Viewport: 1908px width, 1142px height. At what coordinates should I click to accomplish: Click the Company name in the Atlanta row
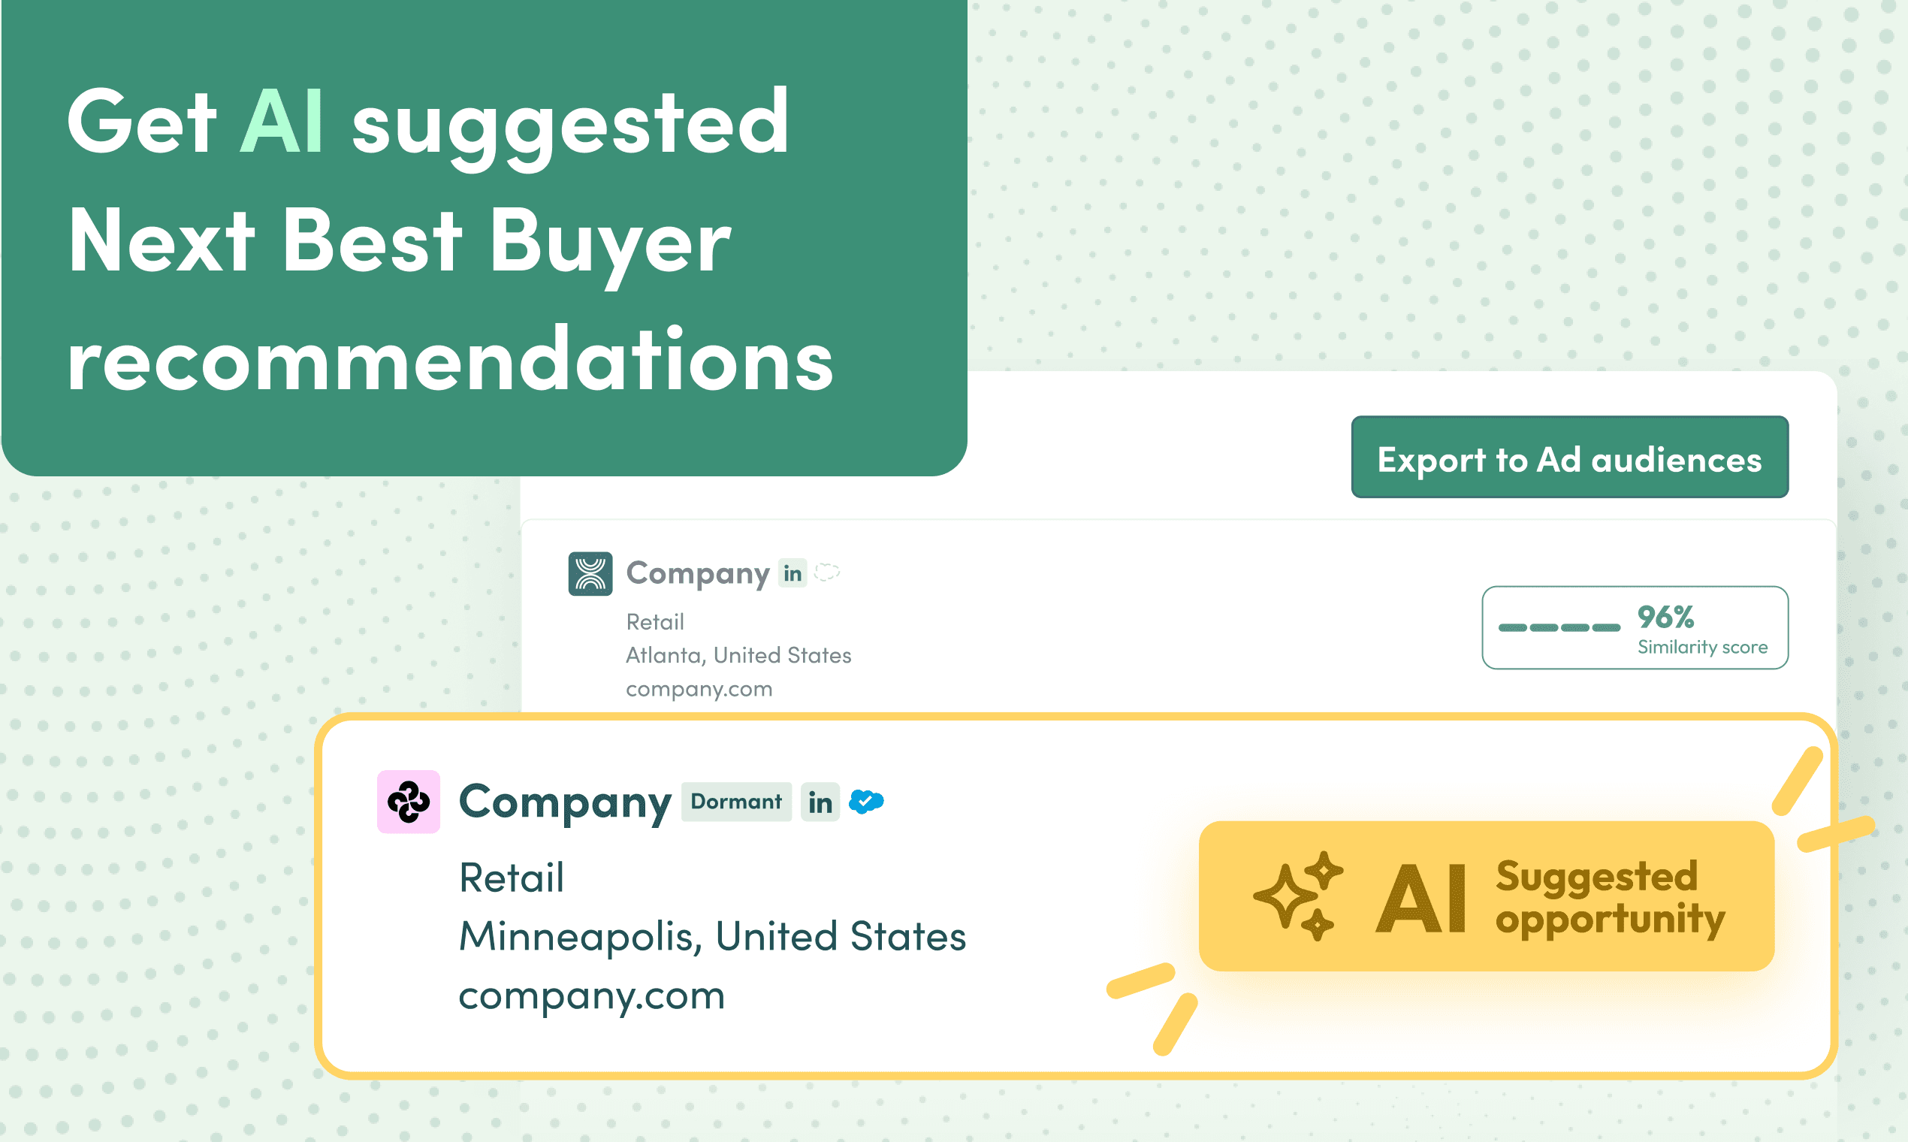697,573
